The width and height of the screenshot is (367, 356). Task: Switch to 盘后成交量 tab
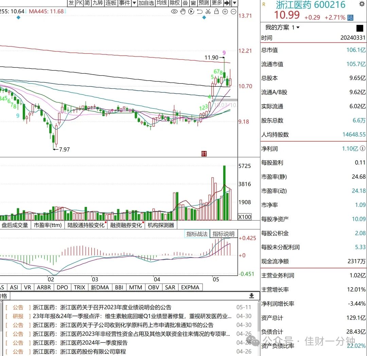pos(15,225)
